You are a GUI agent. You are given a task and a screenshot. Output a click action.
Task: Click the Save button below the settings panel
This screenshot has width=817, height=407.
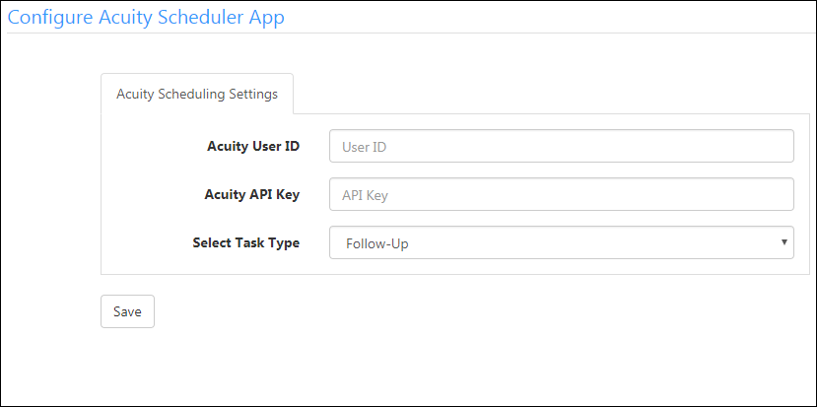(x=128, y=311)
